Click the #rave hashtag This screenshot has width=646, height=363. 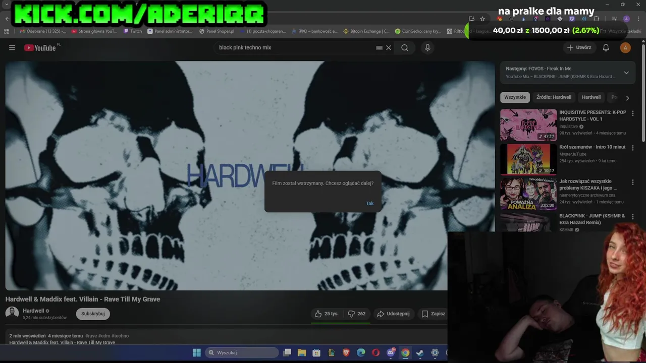(x=91, y=336)
